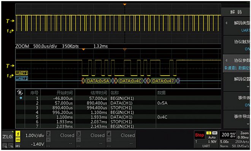Image resolution: width=251 pixels, height=151 pixels.
Task: Click the 数据 column header
Action: (161, 93)
